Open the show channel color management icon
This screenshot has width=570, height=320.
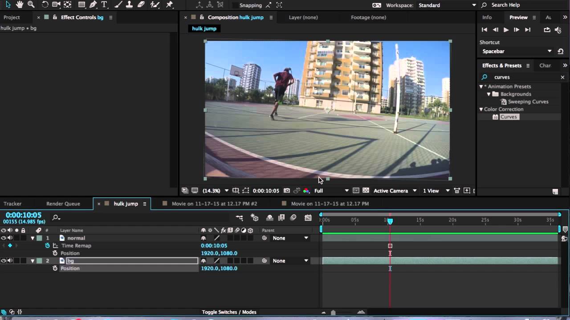306,191
